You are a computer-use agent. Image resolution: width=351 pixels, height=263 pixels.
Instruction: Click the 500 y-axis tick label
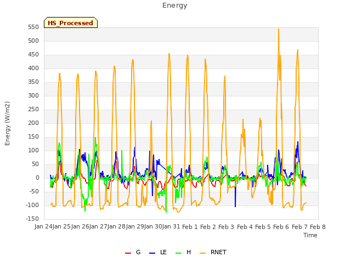coord(33,41)
